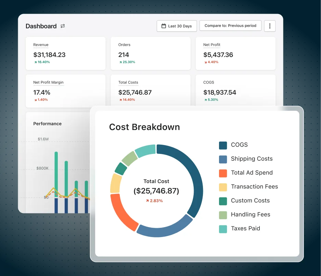Click the Total Ad Spend orange legend swatch
This screenshot has width=321, height=276.
(x=223, y=173)
